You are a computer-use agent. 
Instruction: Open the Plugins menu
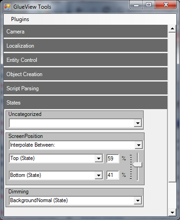coord(20,19)
